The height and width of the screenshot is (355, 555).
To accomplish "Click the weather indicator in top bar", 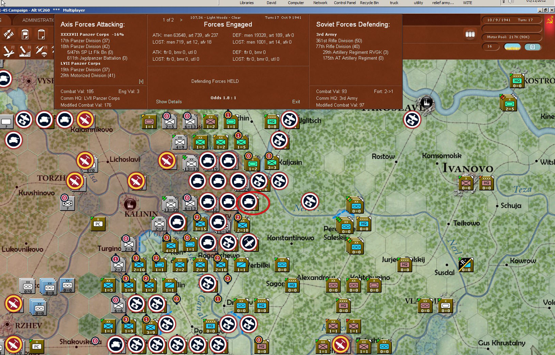I will tap(512, 47).
